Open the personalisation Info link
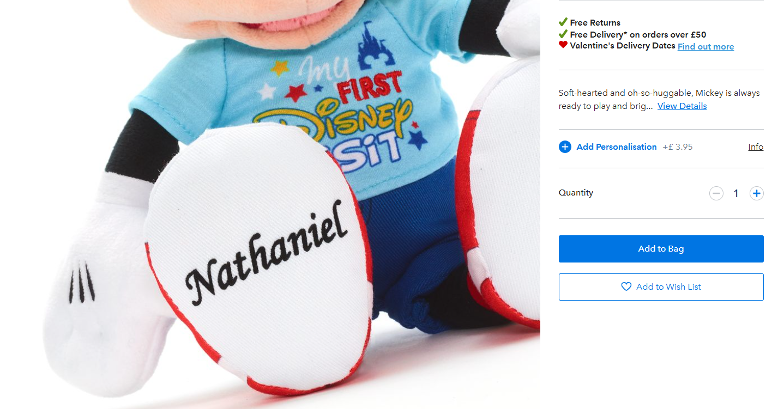The image size is (778, 409). click(756, 147)
